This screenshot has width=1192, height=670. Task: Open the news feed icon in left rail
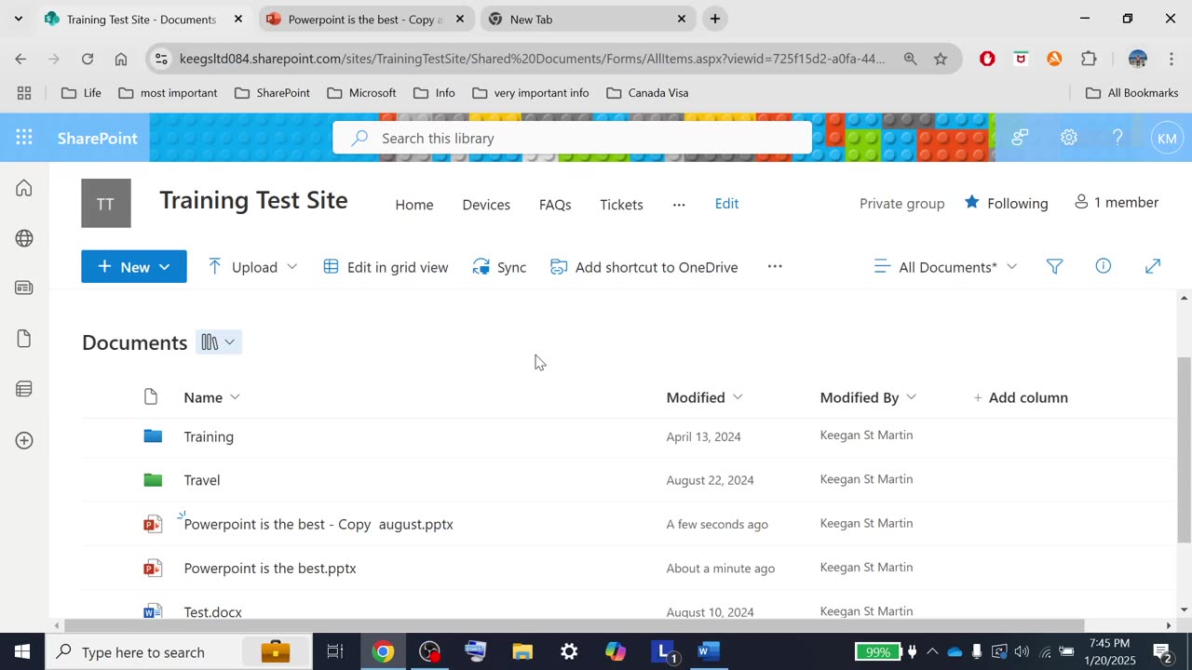24,288
